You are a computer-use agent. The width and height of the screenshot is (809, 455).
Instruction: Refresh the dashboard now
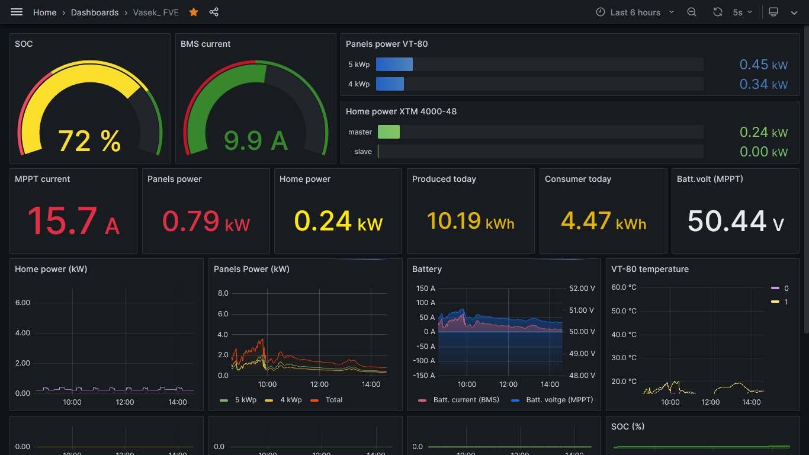(717, 12)
